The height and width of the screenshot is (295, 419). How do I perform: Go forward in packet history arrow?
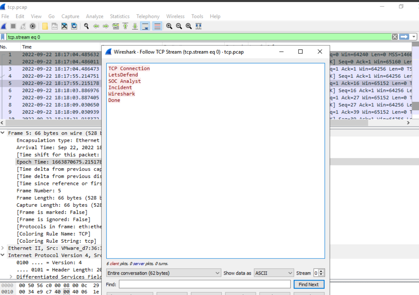pyautogui.click(x=106, y=26)
